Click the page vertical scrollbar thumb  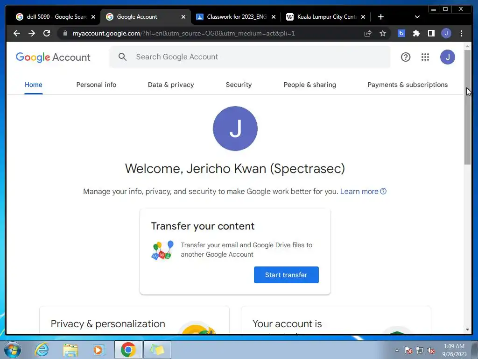467,107
